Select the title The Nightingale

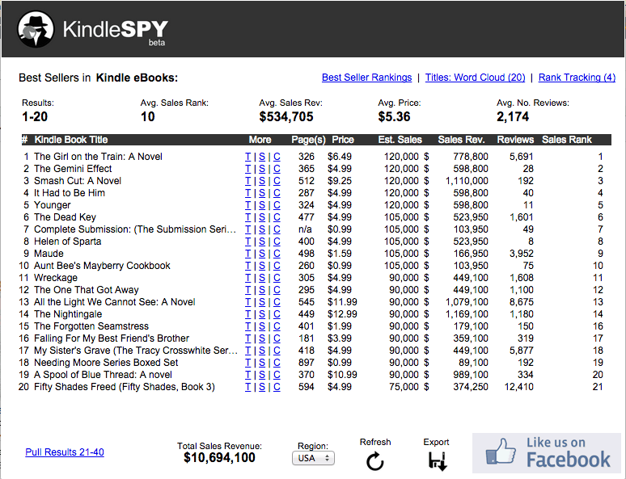coord(68,314)
